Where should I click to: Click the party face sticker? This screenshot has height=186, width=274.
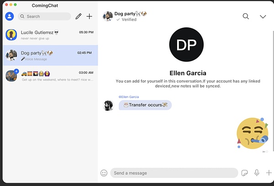coord(252,133)
